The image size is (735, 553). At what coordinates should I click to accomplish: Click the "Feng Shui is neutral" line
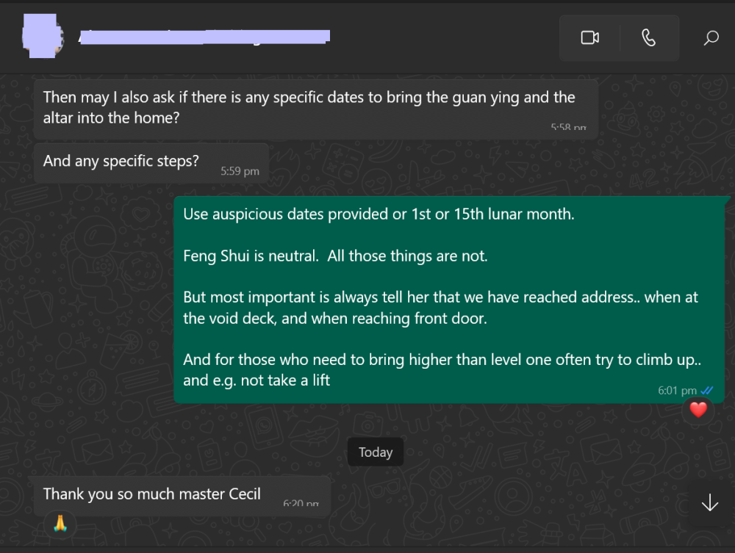[335, 256]
